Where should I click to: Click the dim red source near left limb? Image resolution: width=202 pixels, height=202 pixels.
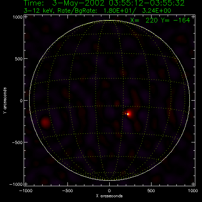[45, 122]
